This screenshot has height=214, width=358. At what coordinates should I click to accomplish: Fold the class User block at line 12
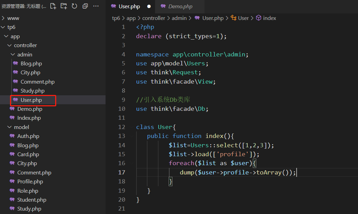(132, 127)
